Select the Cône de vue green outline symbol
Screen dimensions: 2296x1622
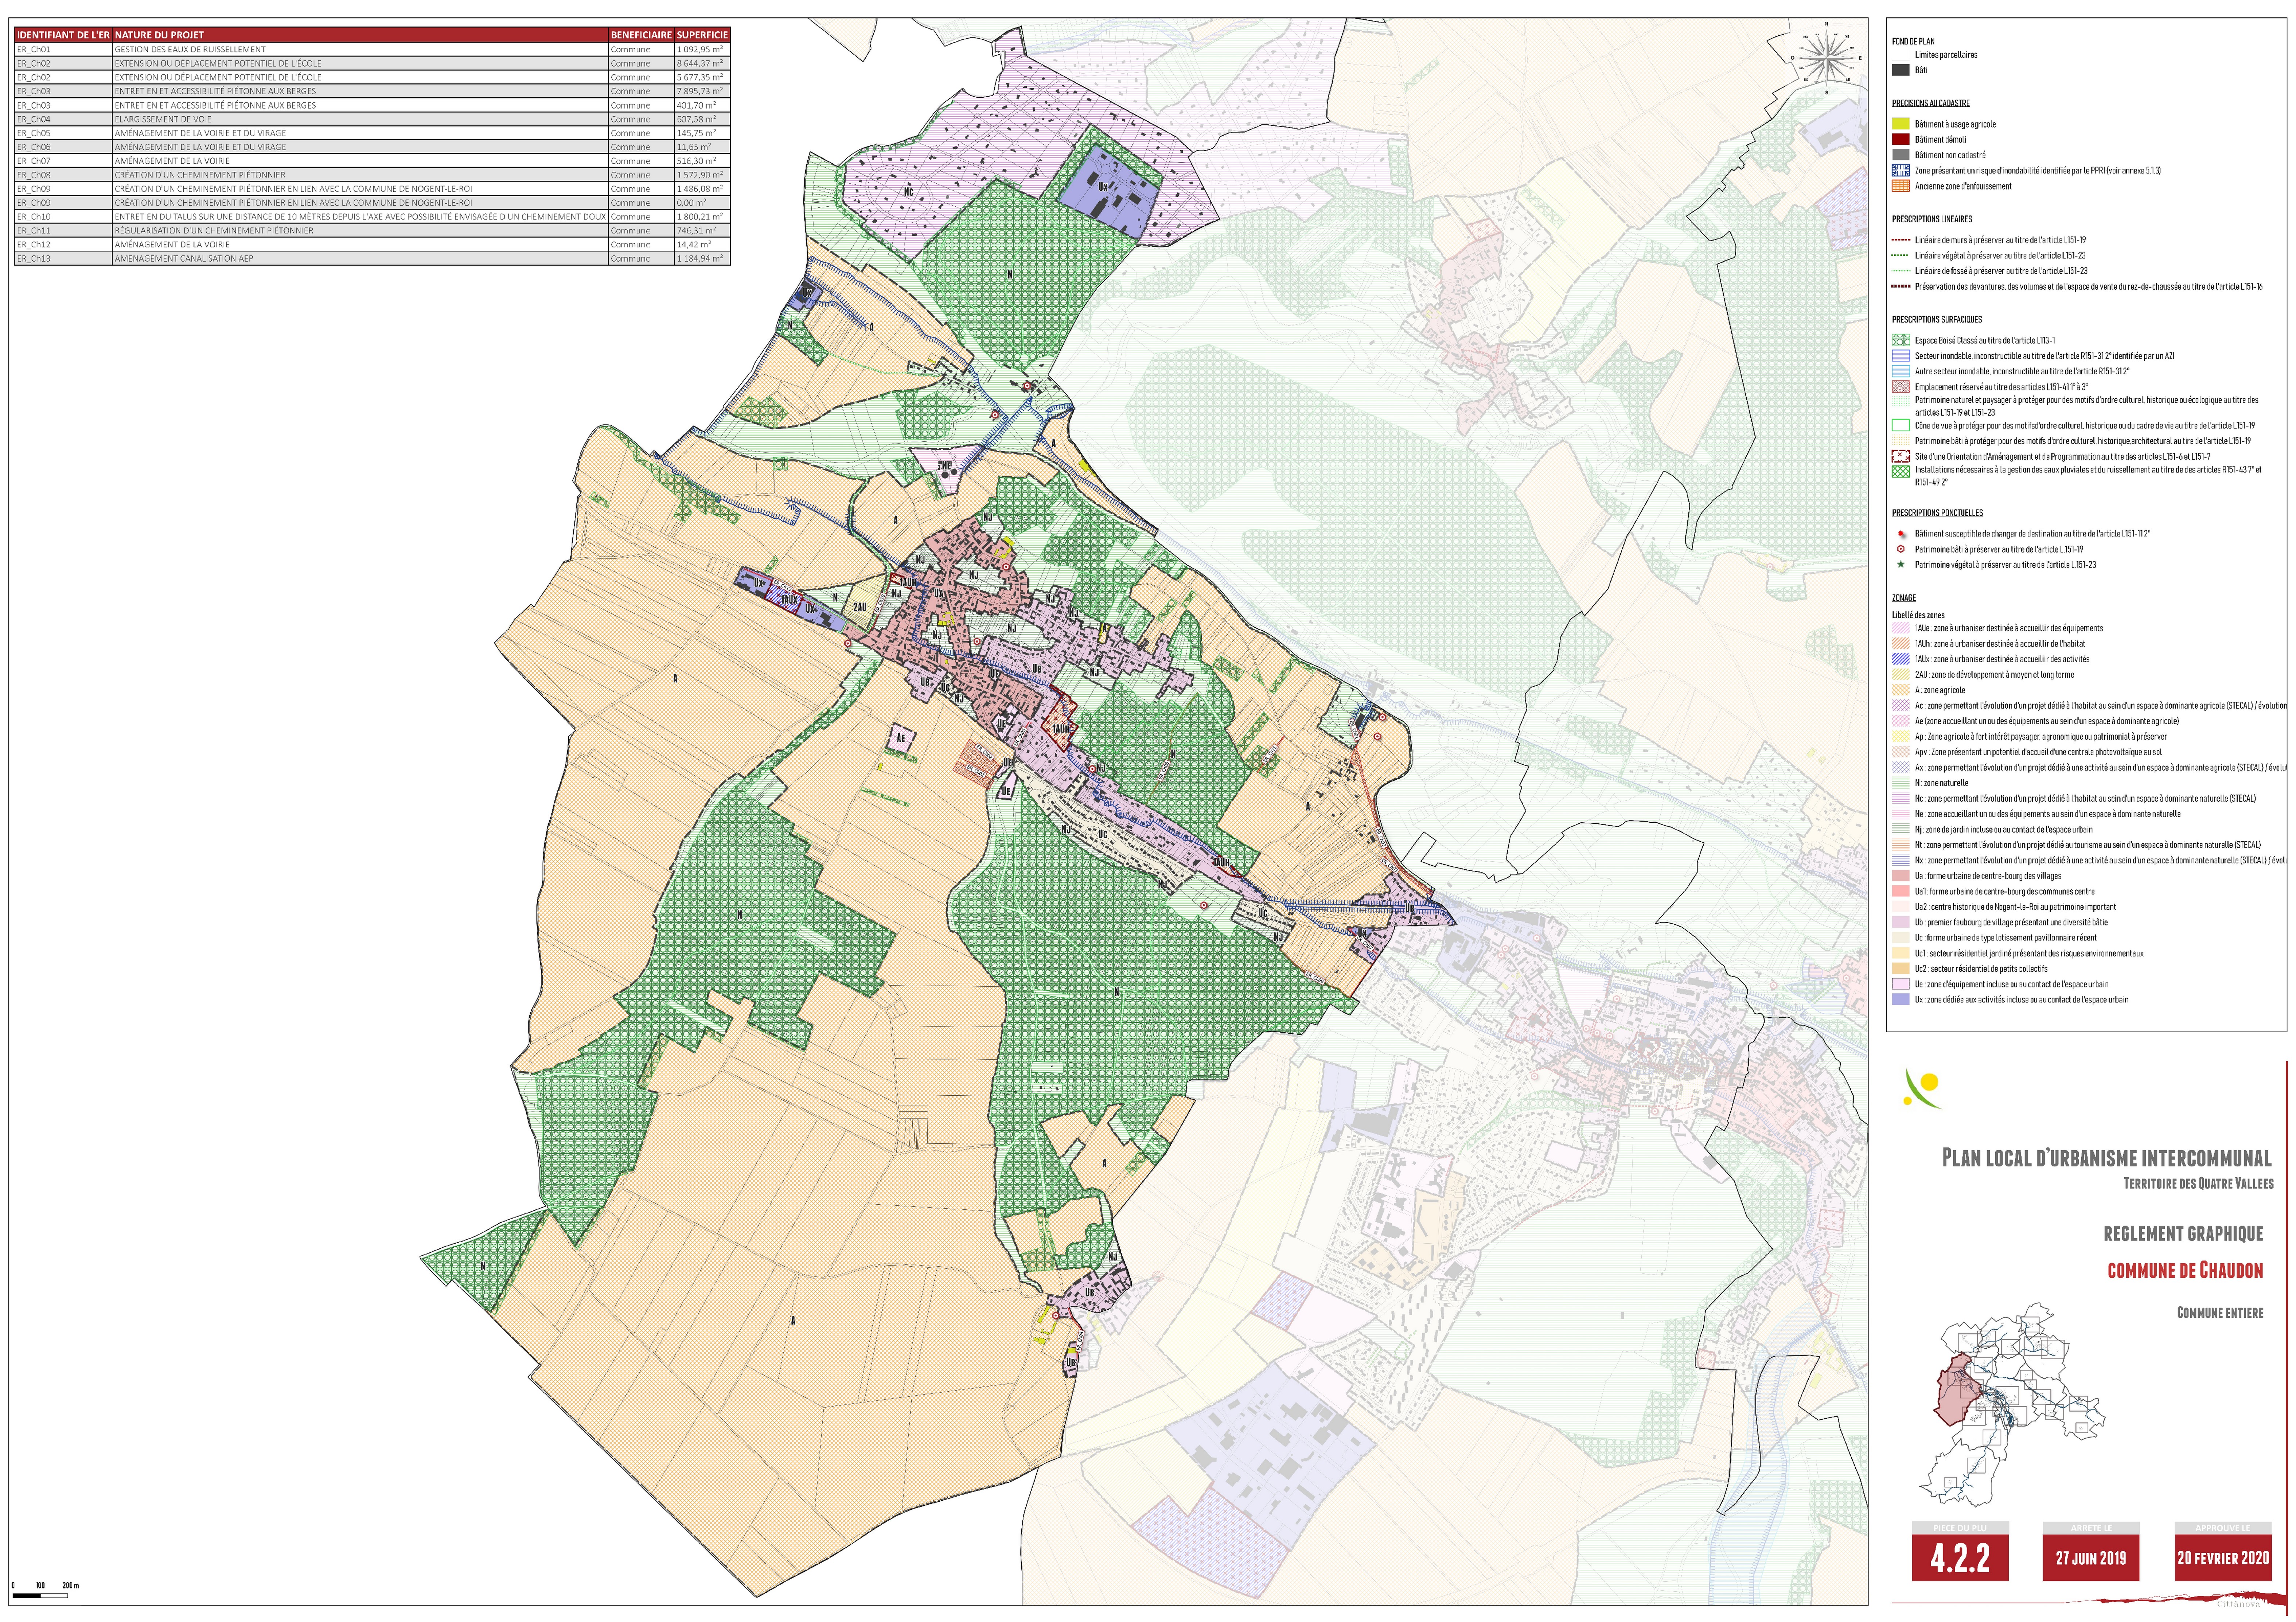click(1901, 425)
